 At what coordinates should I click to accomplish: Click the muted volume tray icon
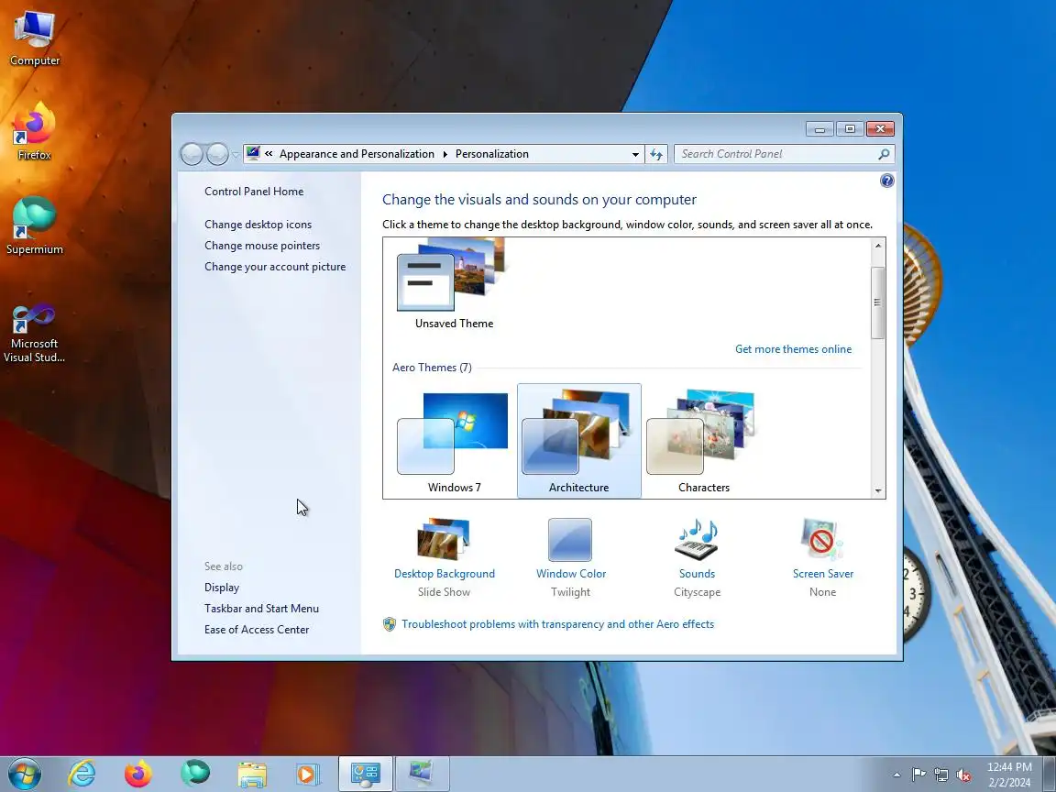click(x=963, y=775)
